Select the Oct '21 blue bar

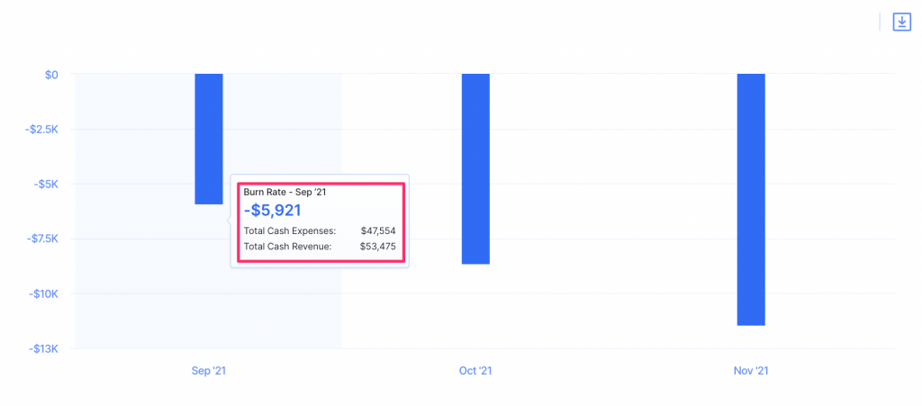(x=475, y=168)
